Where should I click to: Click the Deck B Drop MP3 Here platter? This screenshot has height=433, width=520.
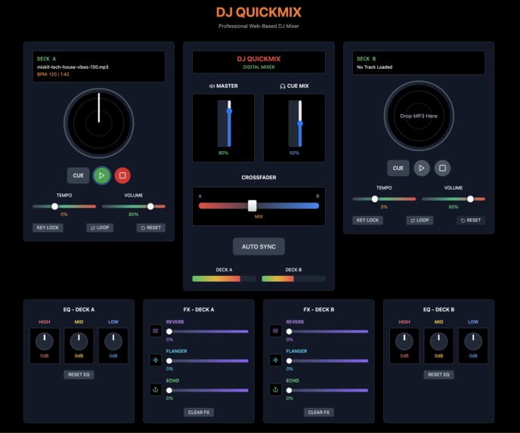tap(419, 116)
